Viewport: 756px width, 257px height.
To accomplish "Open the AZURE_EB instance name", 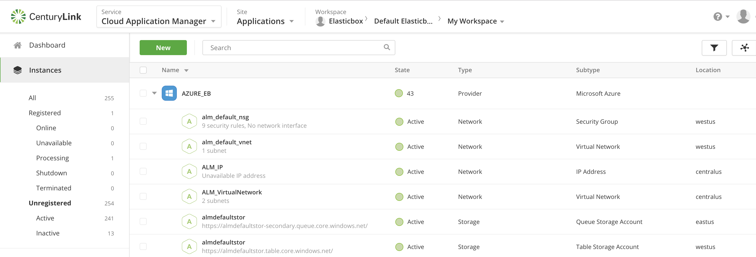I will (196, 94).
